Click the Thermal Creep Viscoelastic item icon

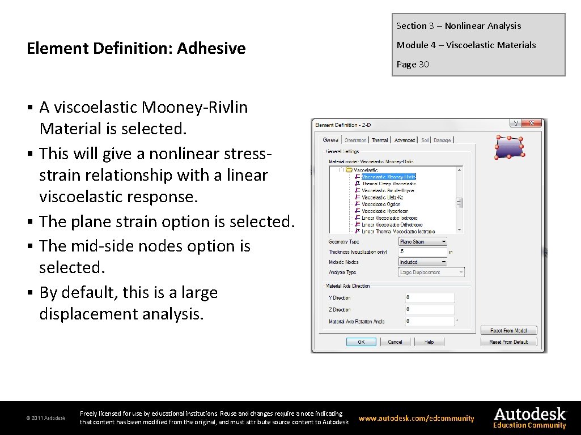pyautogui.click(x=357, y=184)
